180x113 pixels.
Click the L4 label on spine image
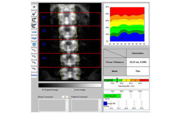click(44, 58)
